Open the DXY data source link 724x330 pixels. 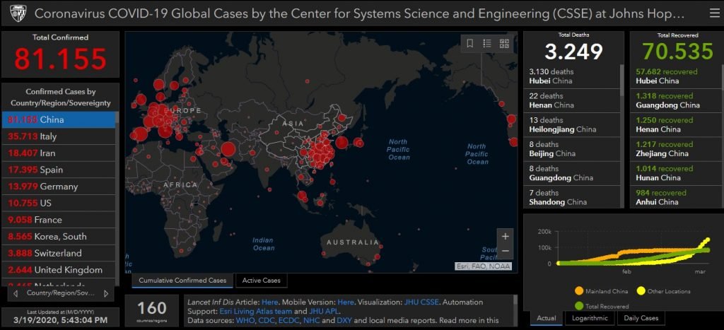coord(344,320)
